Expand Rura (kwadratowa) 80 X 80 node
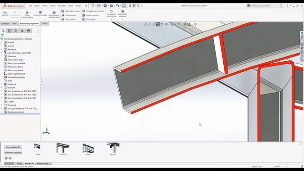Viewport: 304px width, 171px height. coord(2,91)
